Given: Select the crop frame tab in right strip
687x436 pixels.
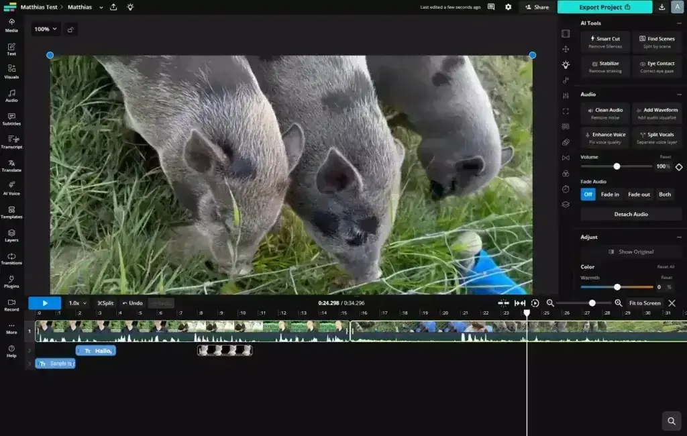Looking at the screenshot, I should (x=566, y=111).
